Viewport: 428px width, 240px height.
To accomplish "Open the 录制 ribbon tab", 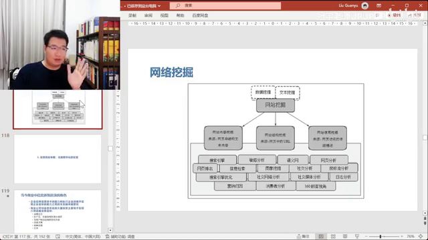I will tap(132, 15).
